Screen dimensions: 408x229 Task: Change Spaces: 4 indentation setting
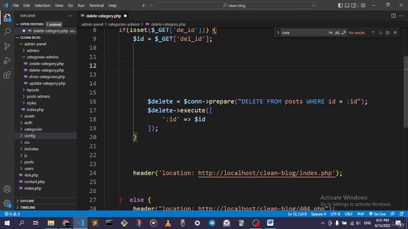tap(318, 214)
